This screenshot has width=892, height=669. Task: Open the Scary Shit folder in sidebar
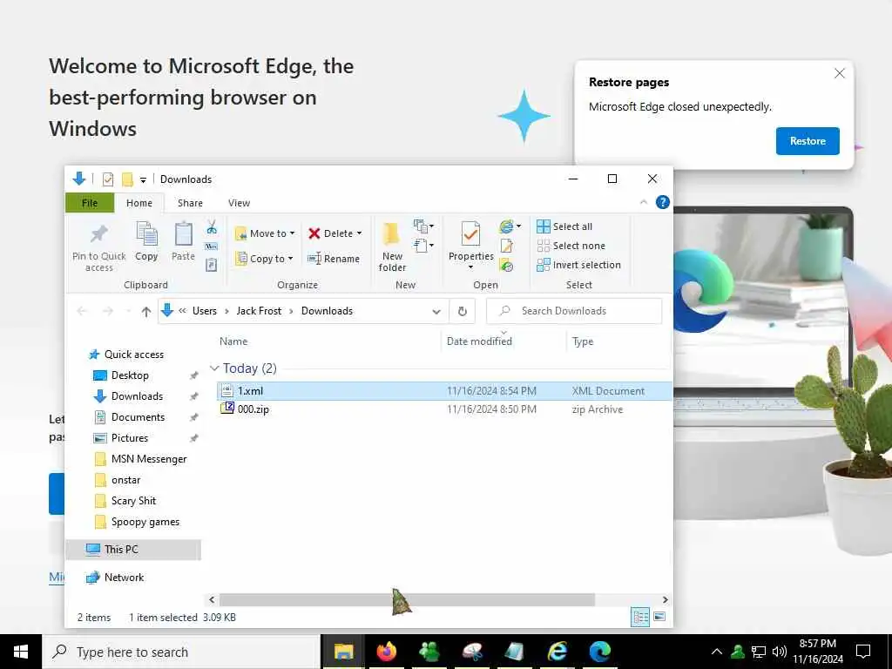[133, 501]
